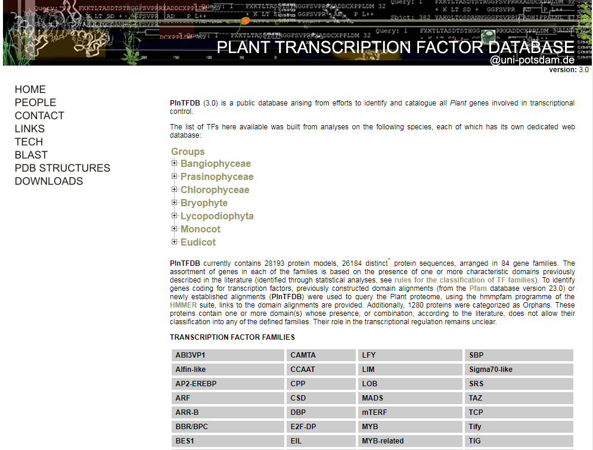Open the Sigma70-like family
593x450 pixels.
(519, 370)
